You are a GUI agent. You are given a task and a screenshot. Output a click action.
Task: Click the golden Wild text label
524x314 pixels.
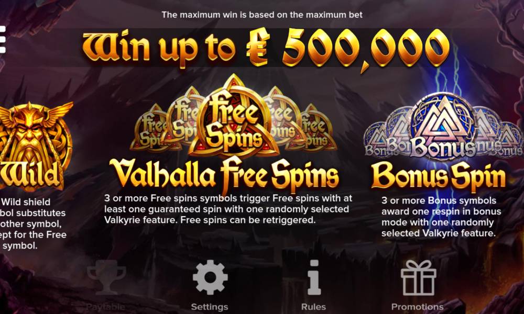(30, 175)
